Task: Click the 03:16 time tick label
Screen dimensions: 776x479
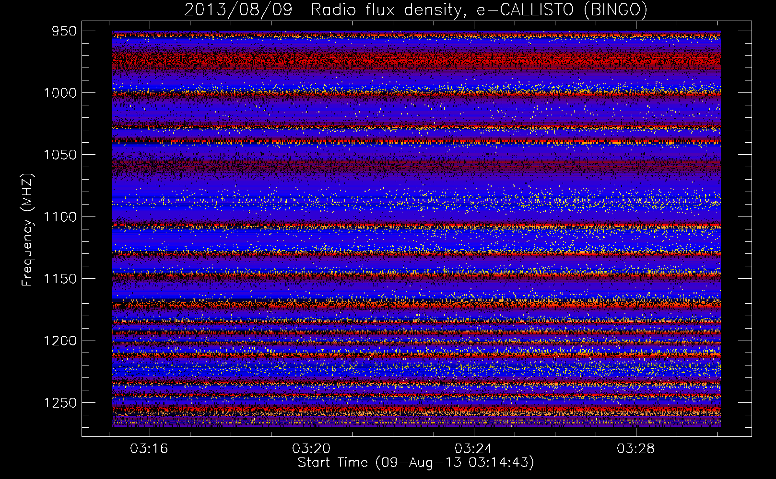Action: coord(149,448)
